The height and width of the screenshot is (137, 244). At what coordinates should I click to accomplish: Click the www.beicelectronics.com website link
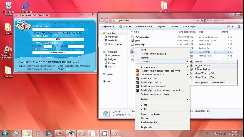41,66
